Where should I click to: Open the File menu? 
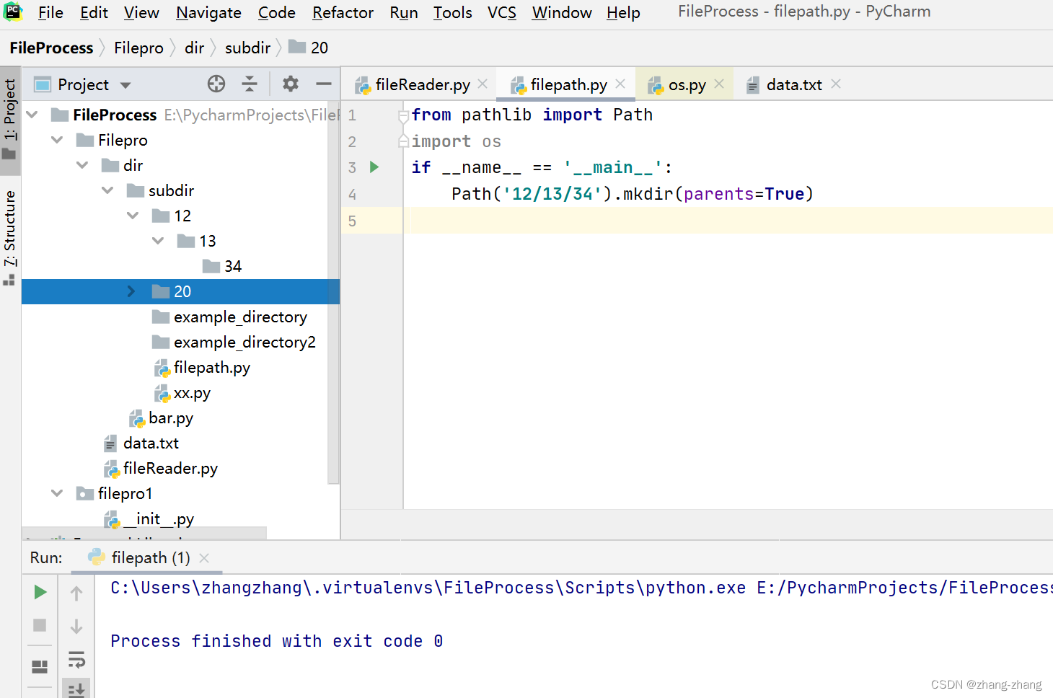(x=50, y=12)
